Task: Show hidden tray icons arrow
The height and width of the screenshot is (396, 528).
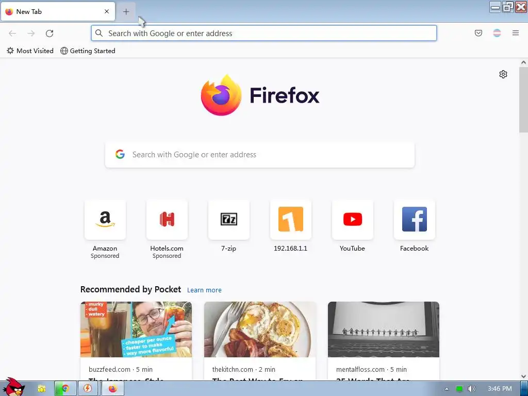Action: pyautogui.click(x=447, y=389)
